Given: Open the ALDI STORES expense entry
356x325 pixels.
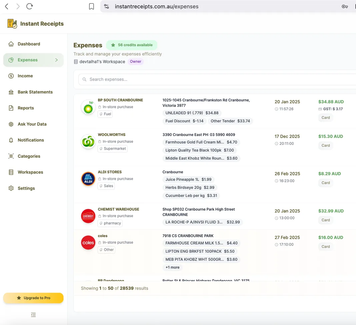Looking at the screenshot, I should 110,172.
